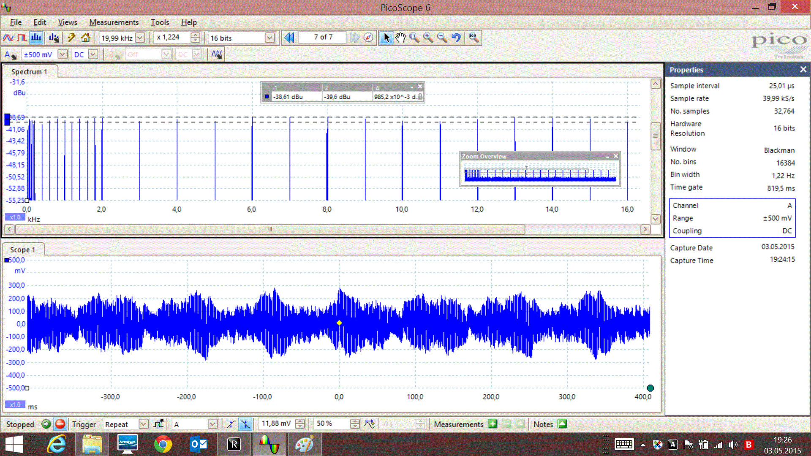This screenshot has width=811, height=456.
Task: Open frequency range 19,99 kHz dropdown
Action: point(140,38)
